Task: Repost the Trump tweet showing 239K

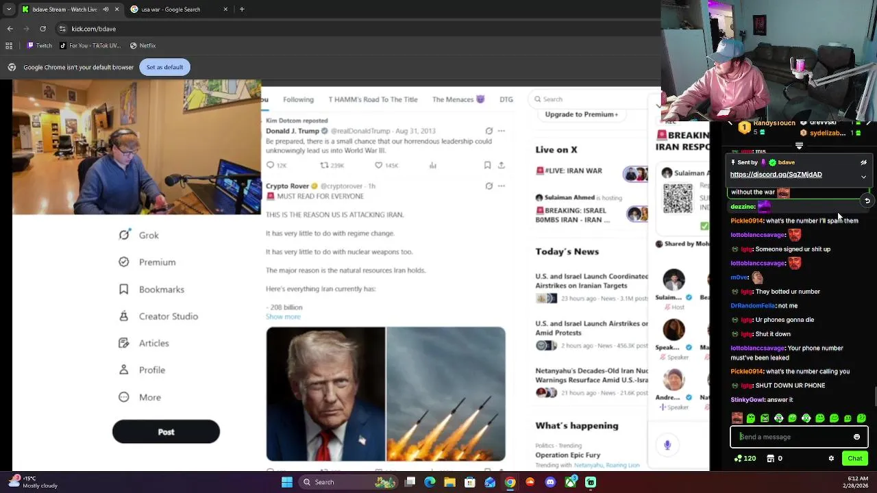Action: click(x=325, y=165)
